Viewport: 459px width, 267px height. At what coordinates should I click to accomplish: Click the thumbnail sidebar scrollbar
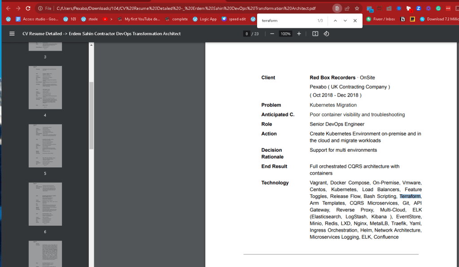point(92,116)
